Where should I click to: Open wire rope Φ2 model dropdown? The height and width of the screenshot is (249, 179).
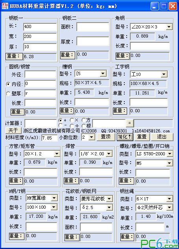170,207
